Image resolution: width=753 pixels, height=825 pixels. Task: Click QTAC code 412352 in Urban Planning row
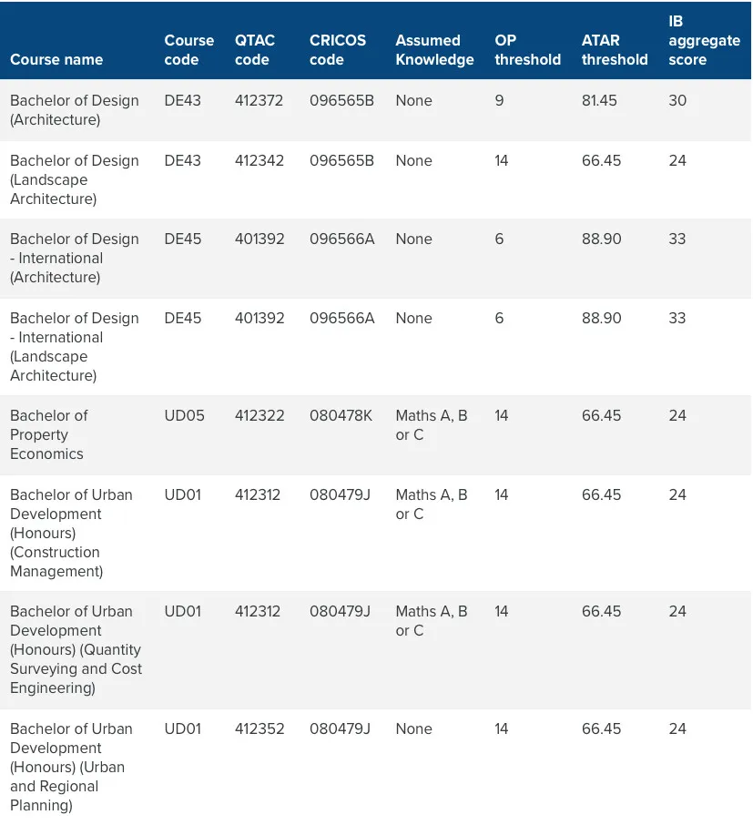(259, 728)
